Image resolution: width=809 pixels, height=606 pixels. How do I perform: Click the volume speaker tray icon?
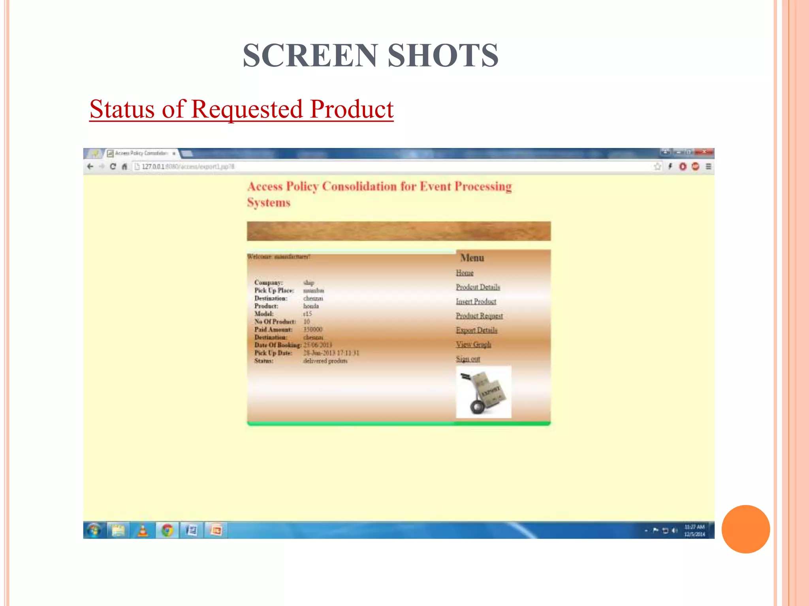point(674,531)
